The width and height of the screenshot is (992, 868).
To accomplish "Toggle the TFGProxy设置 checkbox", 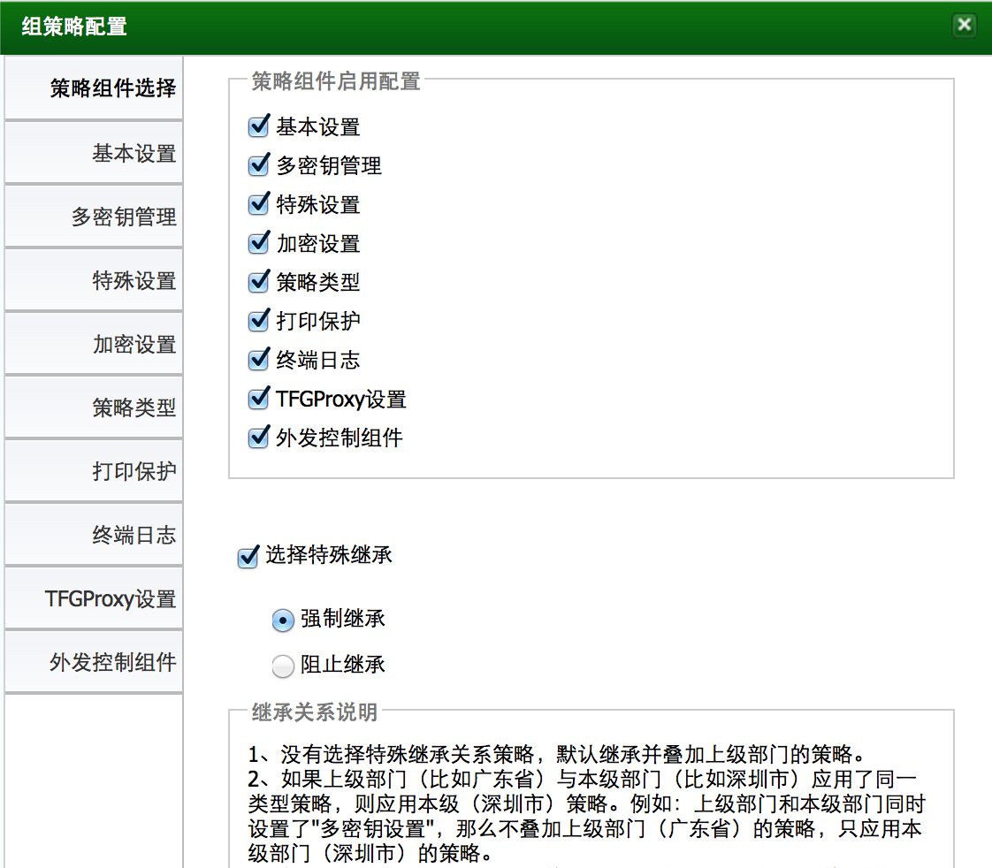I will (x=258, y=399).
